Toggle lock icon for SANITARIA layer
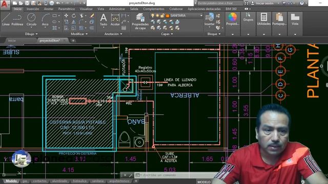328x184 pixels. 162,15
